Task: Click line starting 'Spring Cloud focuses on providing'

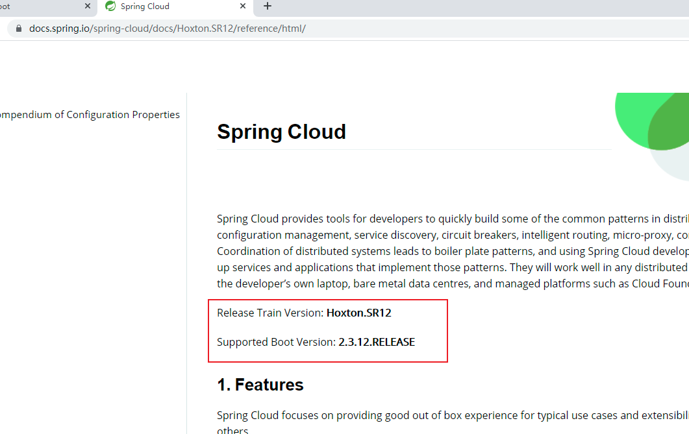Action: (453, 415)
